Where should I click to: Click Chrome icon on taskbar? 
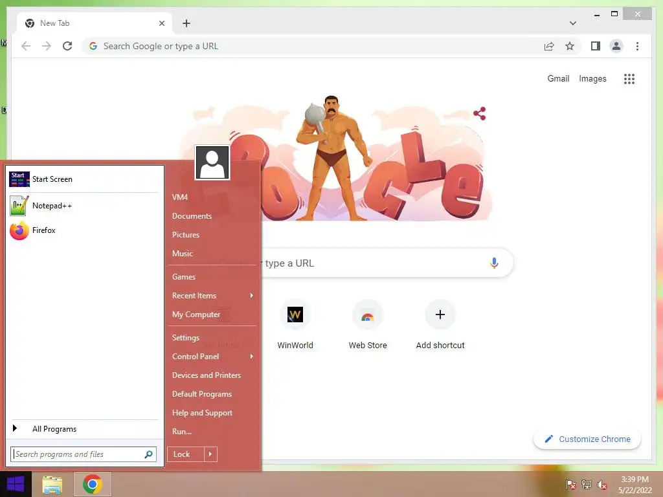point(93,484)
